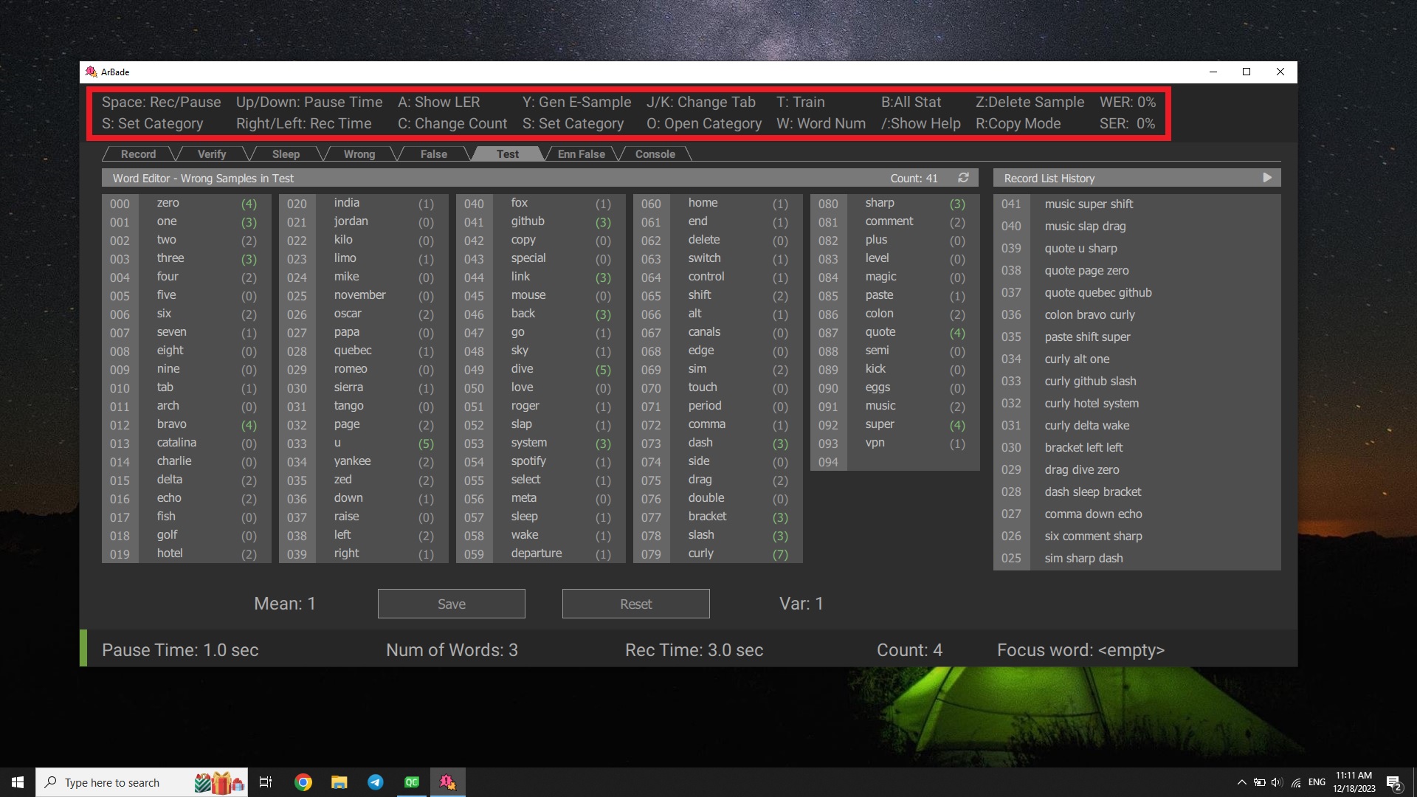Open Google Chrome from the taskbar

click(x=303, y=782)
